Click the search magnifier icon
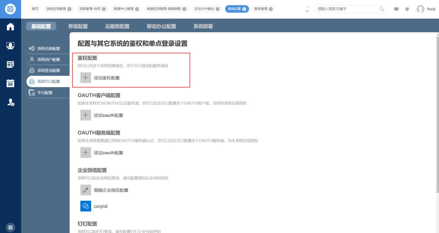The image size is (439, 233). click(382, 9)
